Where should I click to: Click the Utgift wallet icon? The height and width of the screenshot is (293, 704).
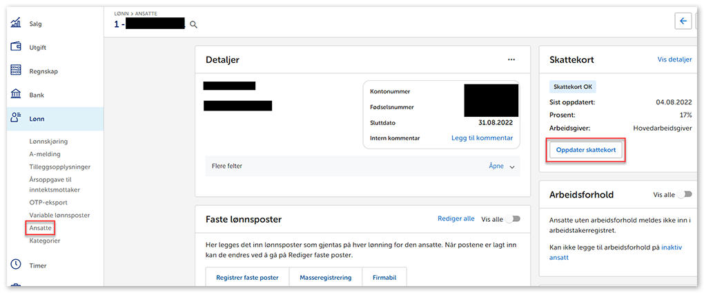pyautogui.click(x=15, y=47)
